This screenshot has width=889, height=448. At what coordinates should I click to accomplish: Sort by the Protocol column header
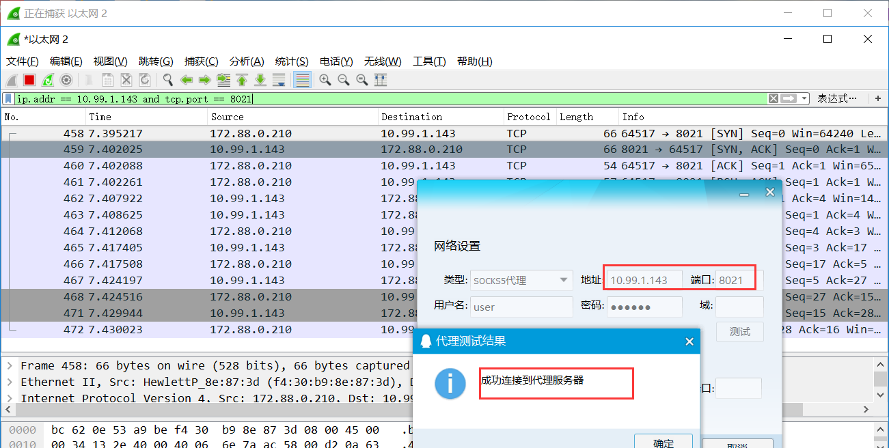(531, 117)
